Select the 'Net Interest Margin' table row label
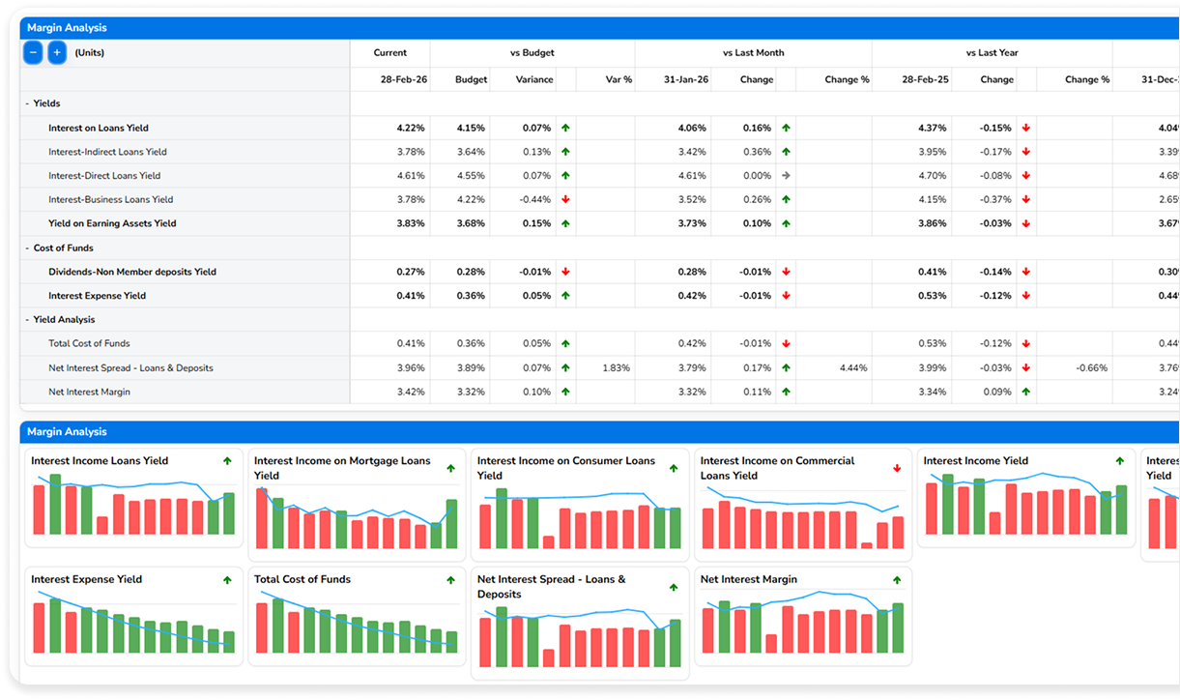Screen dimensions: 1180x700 [x=90, y=393]
